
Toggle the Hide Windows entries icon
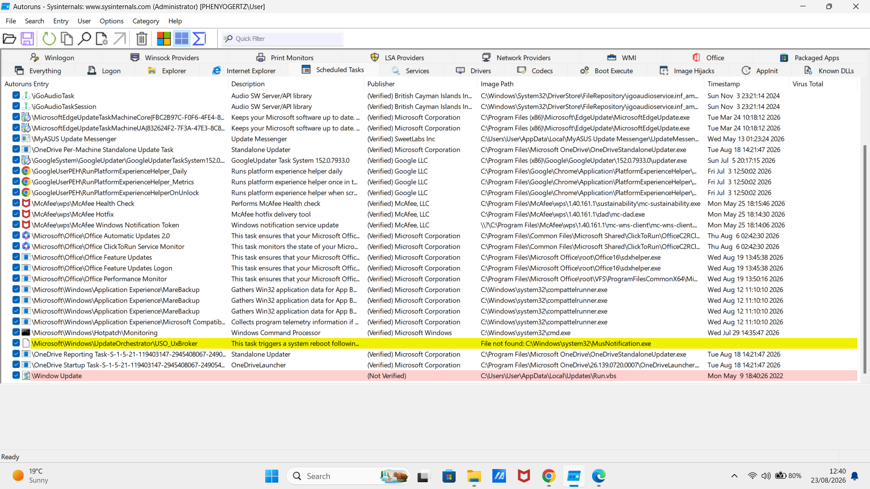(182, 39)
